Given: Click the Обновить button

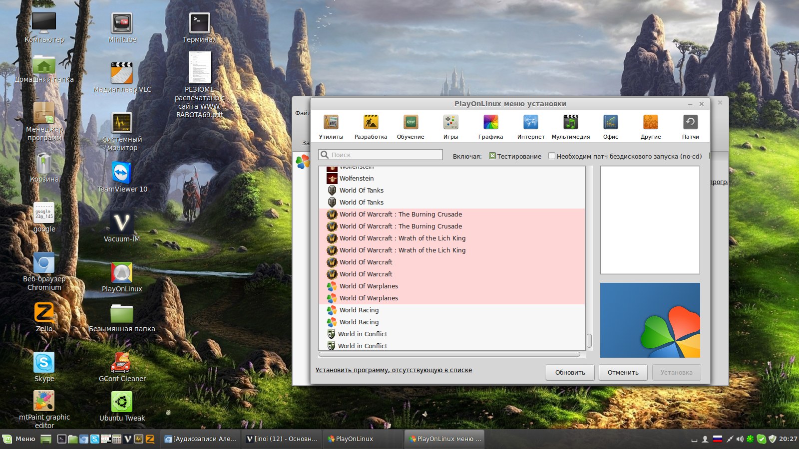Looking at the screenshot, I should pyautogui.click(x=570, y=373).
